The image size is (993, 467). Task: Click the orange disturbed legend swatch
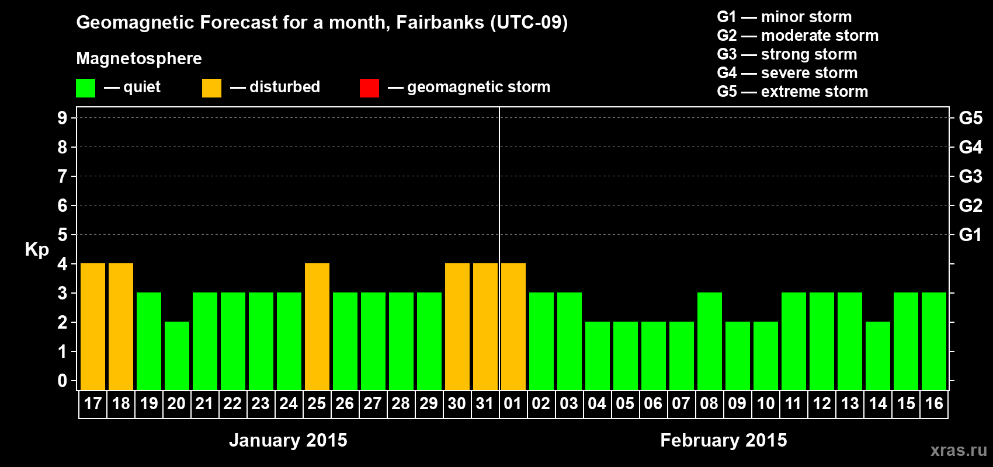coord(211,88)
